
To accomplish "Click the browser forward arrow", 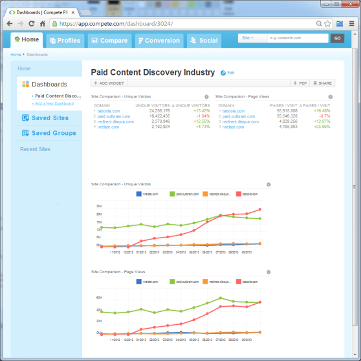I will point(21,23).
